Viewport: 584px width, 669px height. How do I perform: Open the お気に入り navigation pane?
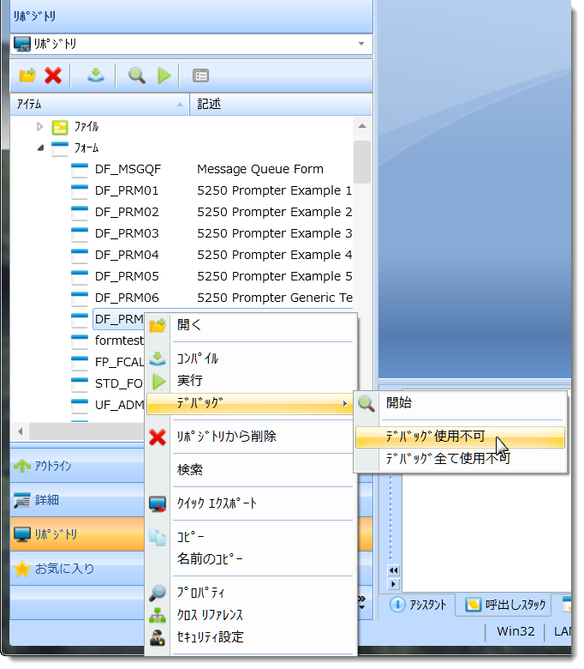click(x=77, y=569)
